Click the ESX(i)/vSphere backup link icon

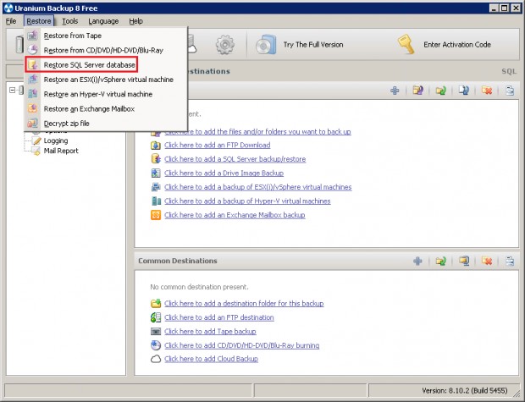[156, 187]
